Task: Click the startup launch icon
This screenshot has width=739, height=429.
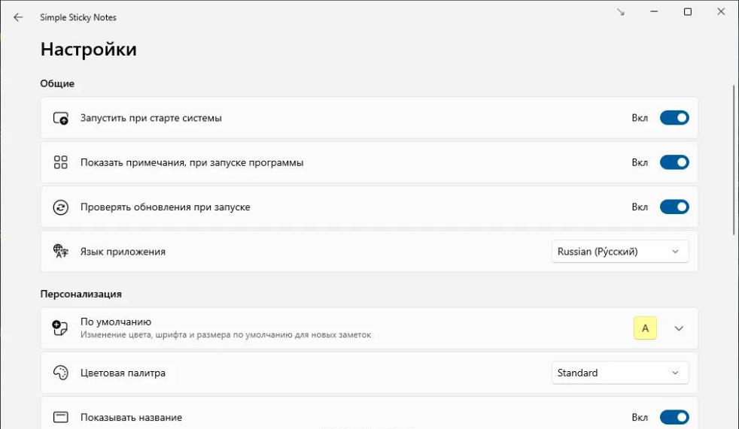Action: (60, 118)
